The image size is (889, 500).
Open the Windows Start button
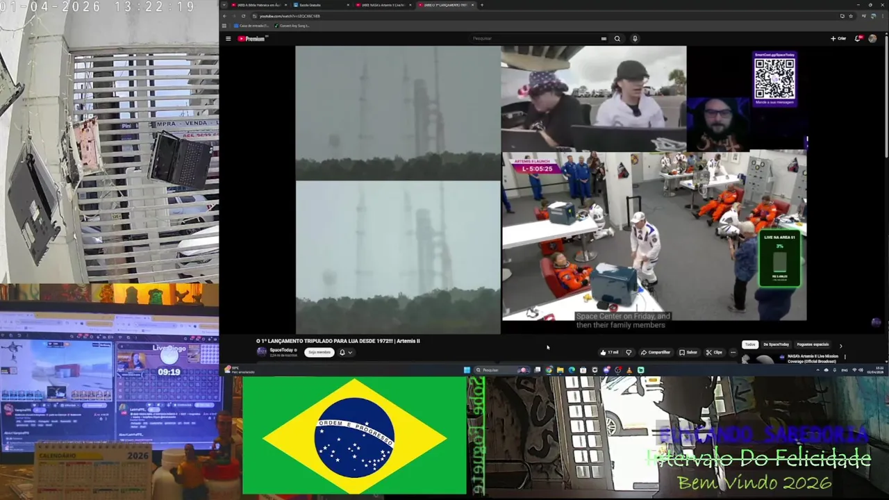[467, 370]
